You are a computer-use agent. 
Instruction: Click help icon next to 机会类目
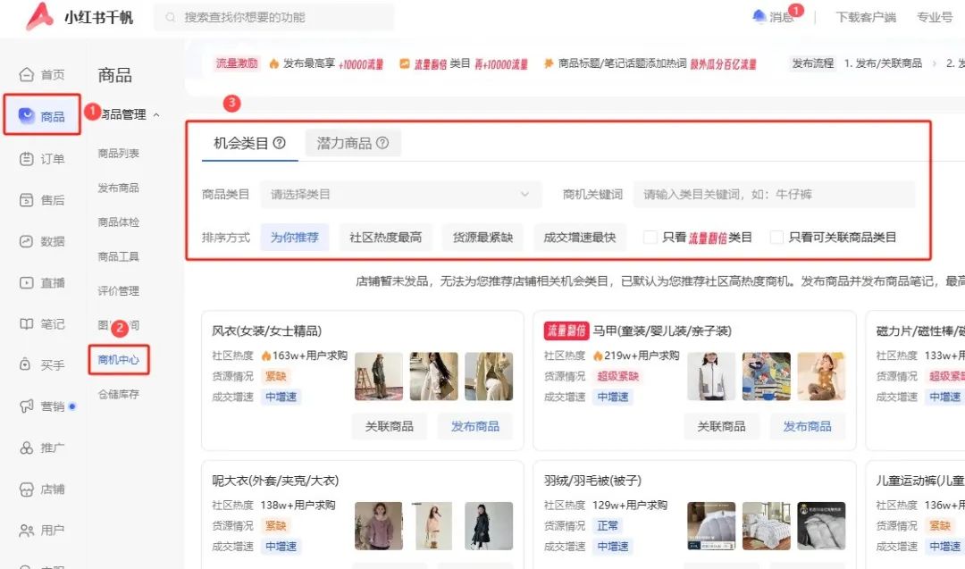[280, 143]
